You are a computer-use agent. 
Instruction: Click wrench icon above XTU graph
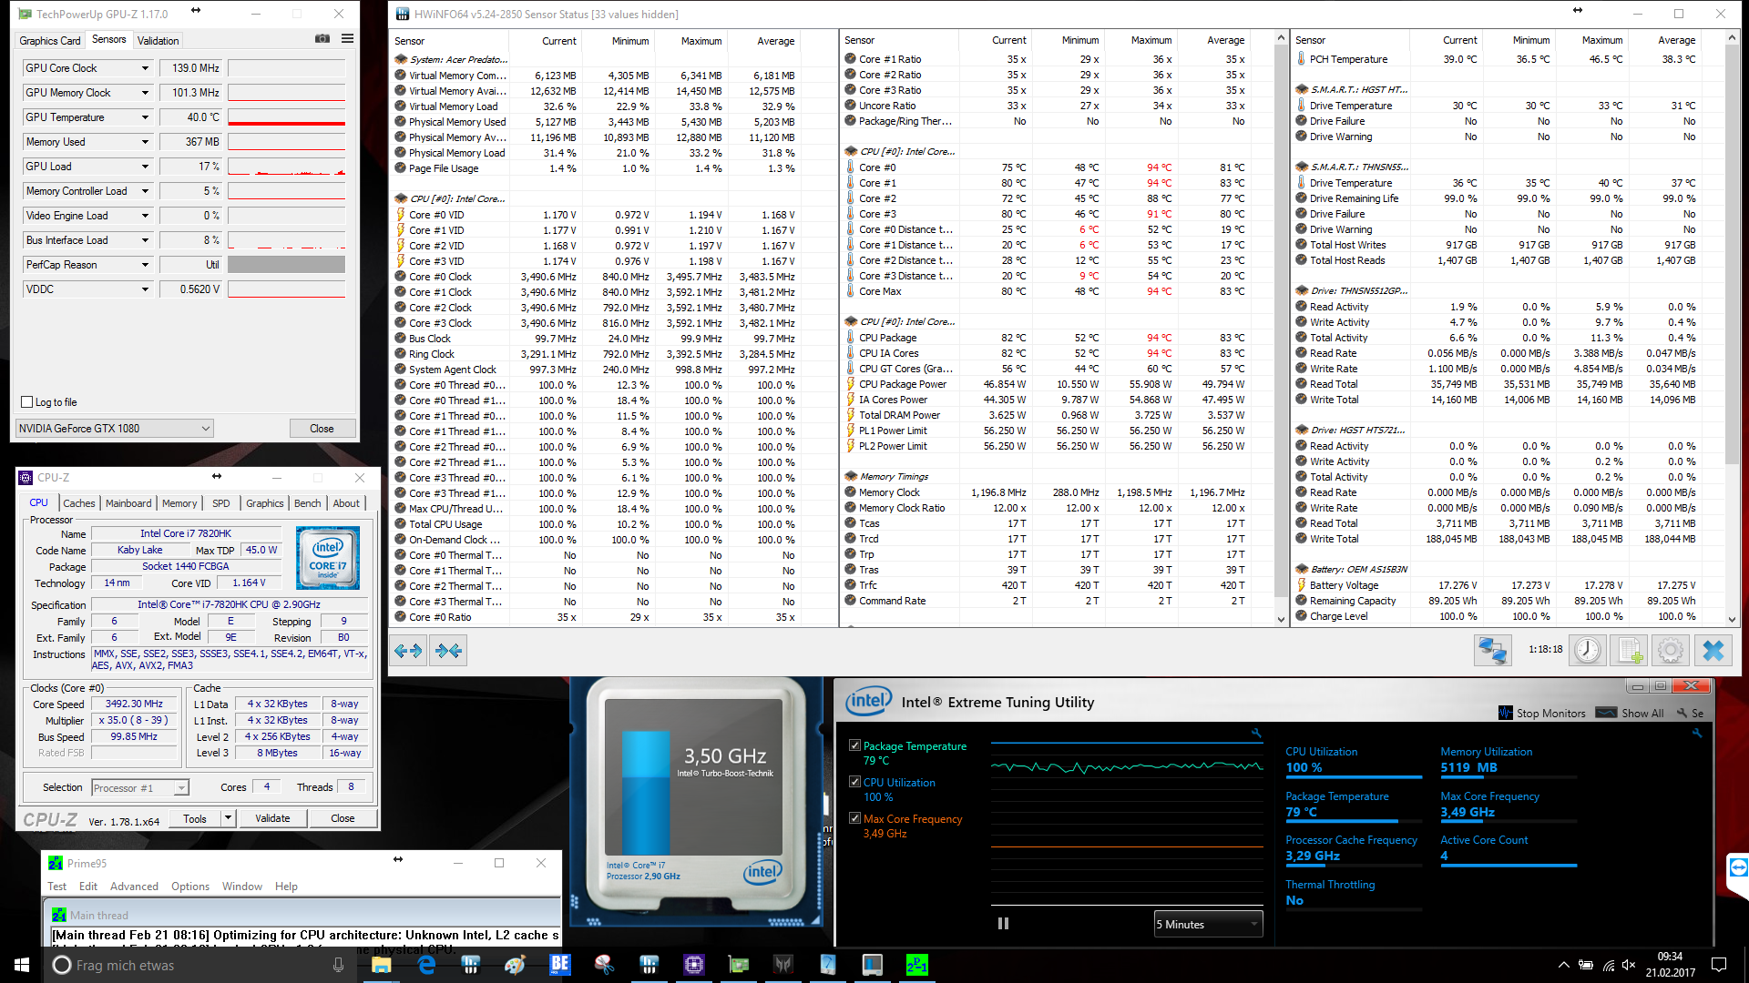(1256, 733)
